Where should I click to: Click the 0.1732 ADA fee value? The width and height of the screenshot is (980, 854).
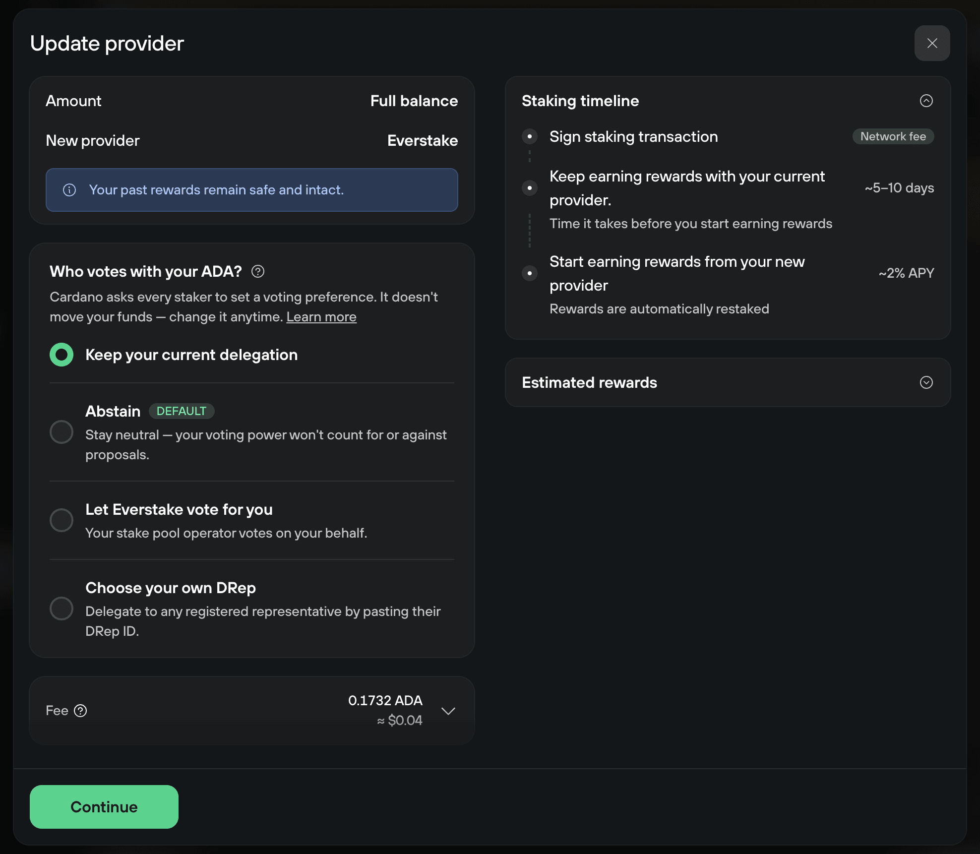(385, 700)
